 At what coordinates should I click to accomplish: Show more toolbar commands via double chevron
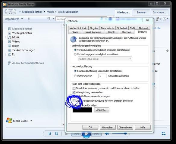coord(29,19)
